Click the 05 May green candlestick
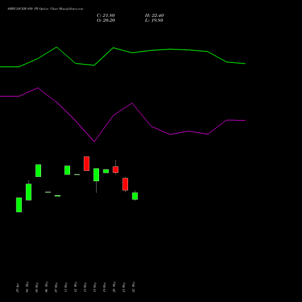 tap(38, 171)
